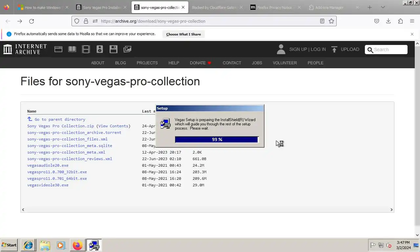Open the tracking protection shield icon
The image size is (420, 252).
click(x=77, y=21)
